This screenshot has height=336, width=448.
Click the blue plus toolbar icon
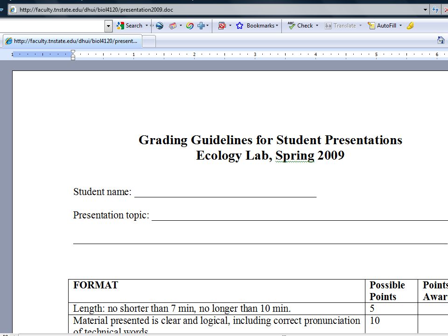(x=201, y=26)
